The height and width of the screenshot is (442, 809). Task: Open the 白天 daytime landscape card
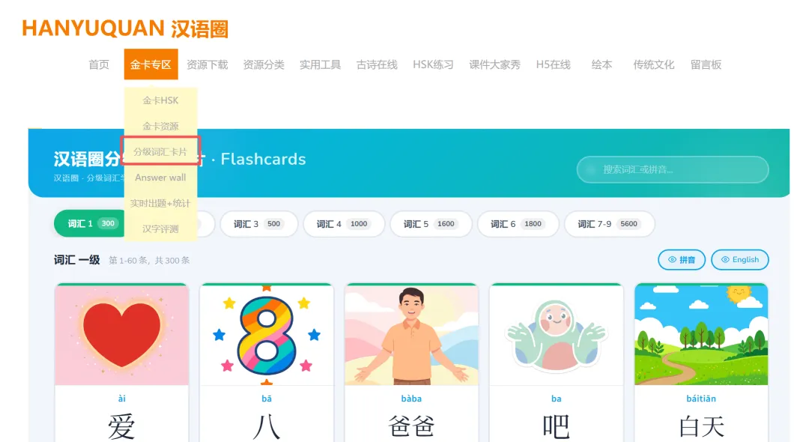point(701,335)
